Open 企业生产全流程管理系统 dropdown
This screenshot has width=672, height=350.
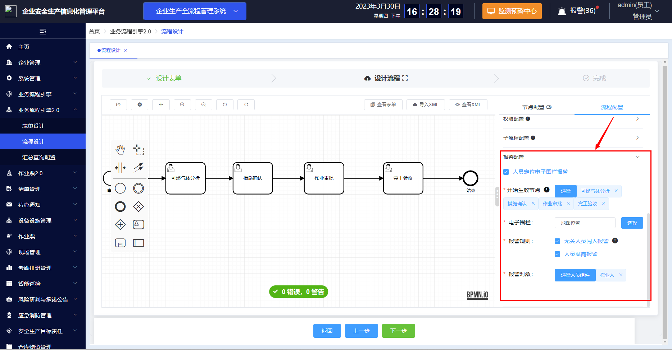(x=195, y=11)
